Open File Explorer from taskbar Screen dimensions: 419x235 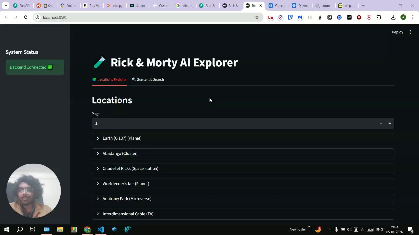[x=60, y=229]
